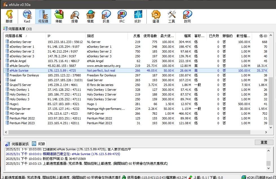The height and width of the screenshot is (179, 276).
Task: Click right arrow of horizontal scrollbar
Action: 266,132
